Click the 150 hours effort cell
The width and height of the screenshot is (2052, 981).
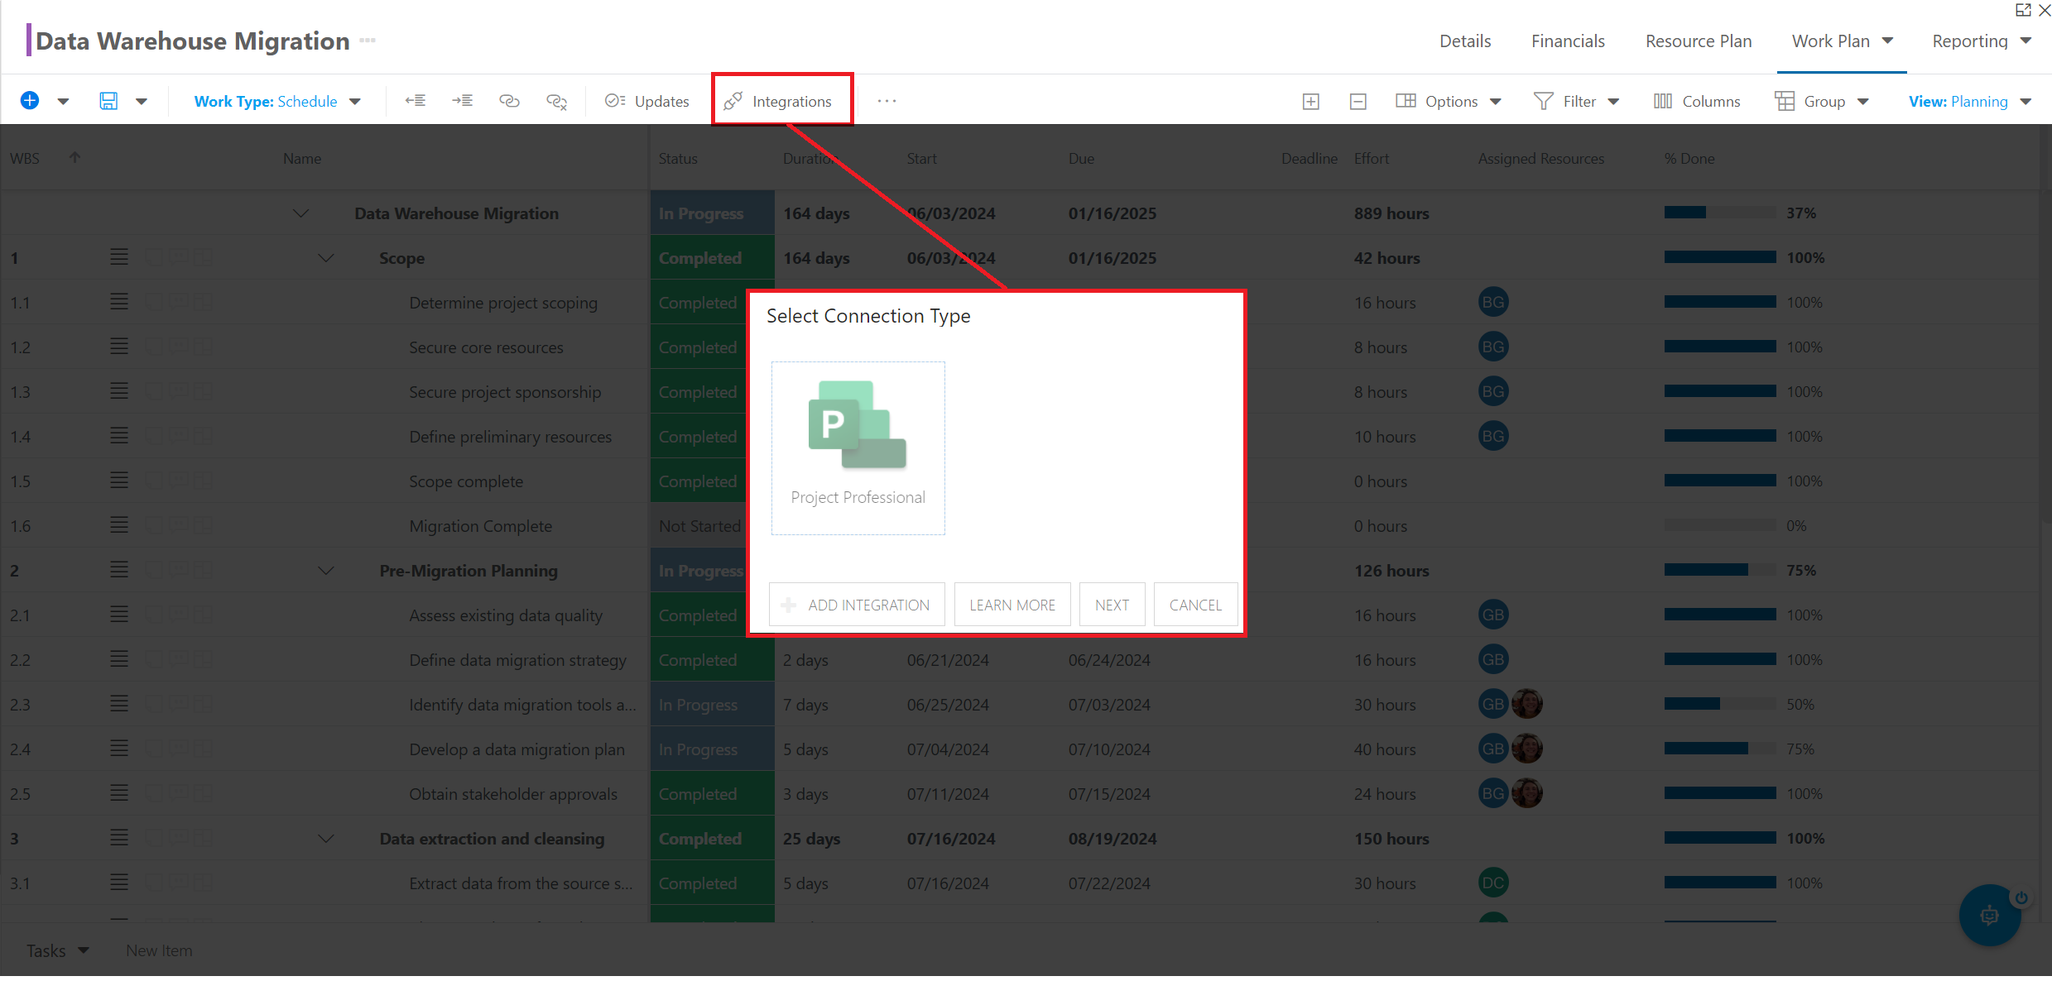coord(1391,839)
